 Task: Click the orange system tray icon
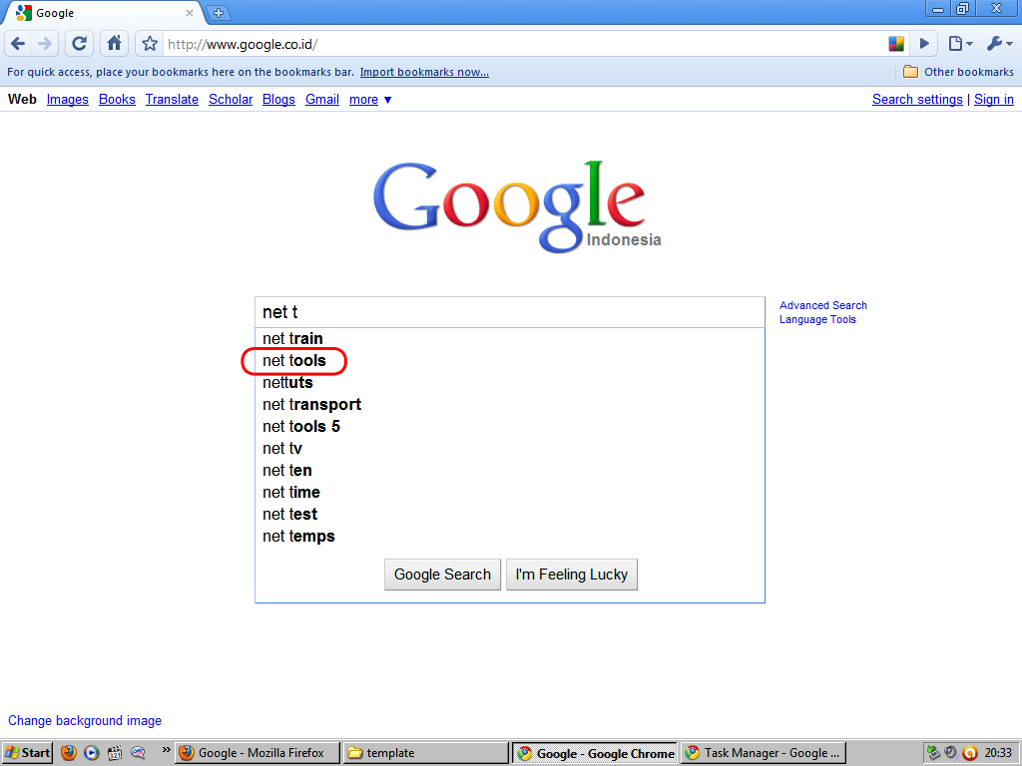[x=969, y=753]
